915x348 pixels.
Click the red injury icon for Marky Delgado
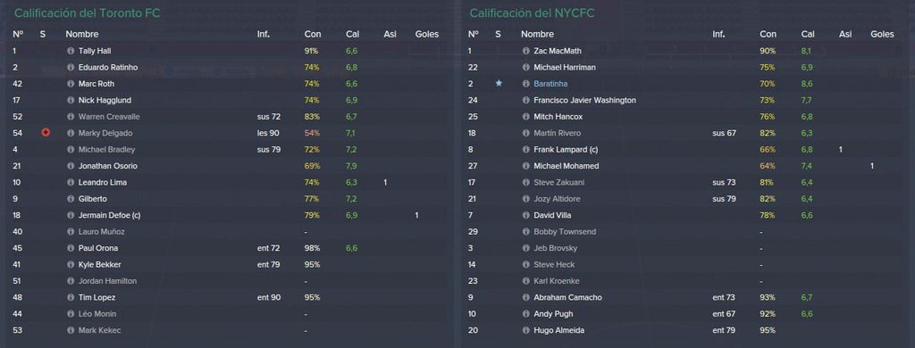pyautogui.click(x=46, y=132)
